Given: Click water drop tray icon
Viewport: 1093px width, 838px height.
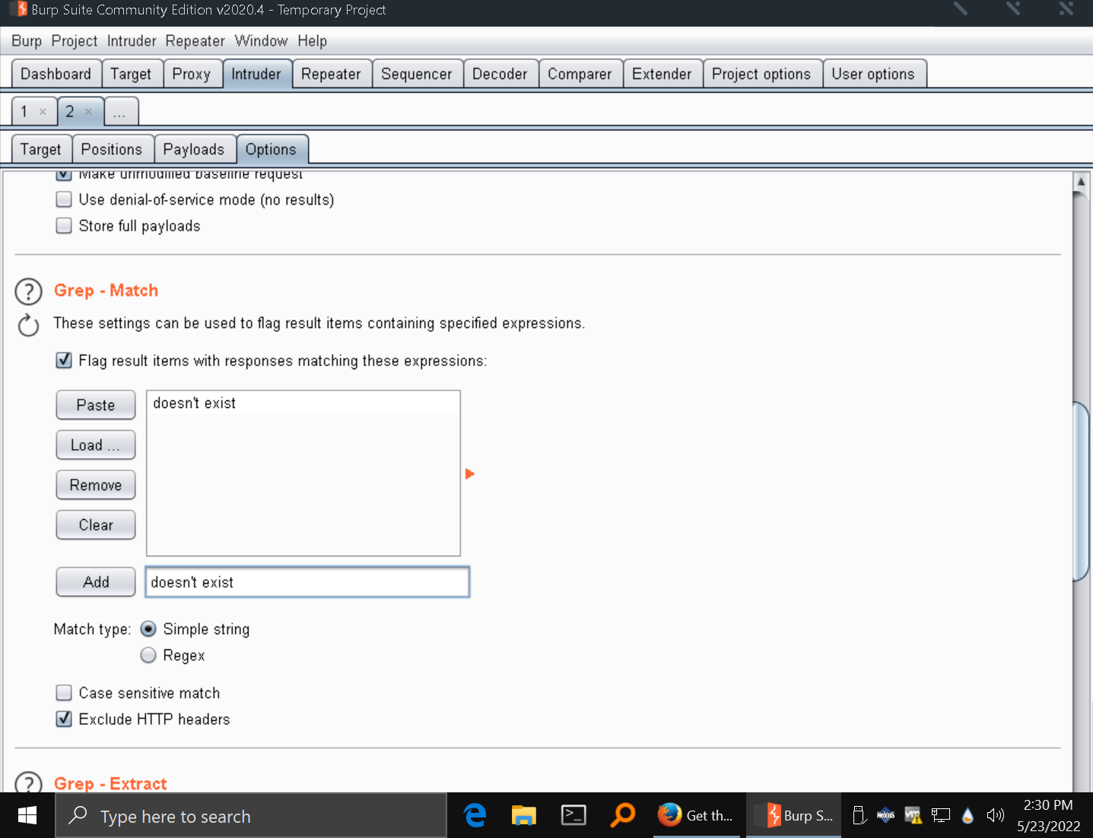Looking at the screenshot, I should pos(967,816).
